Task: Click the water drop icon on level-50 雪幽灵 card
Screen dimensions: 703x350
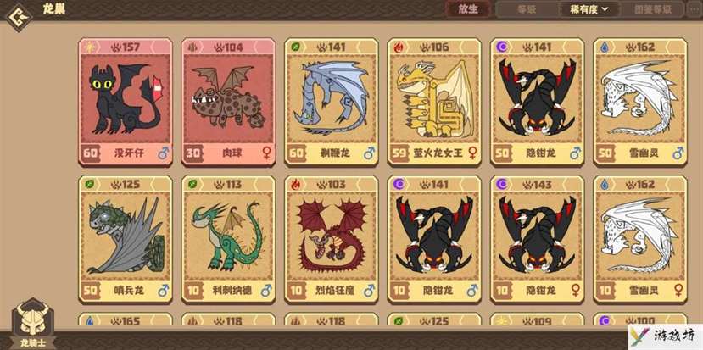Action: 605,47
